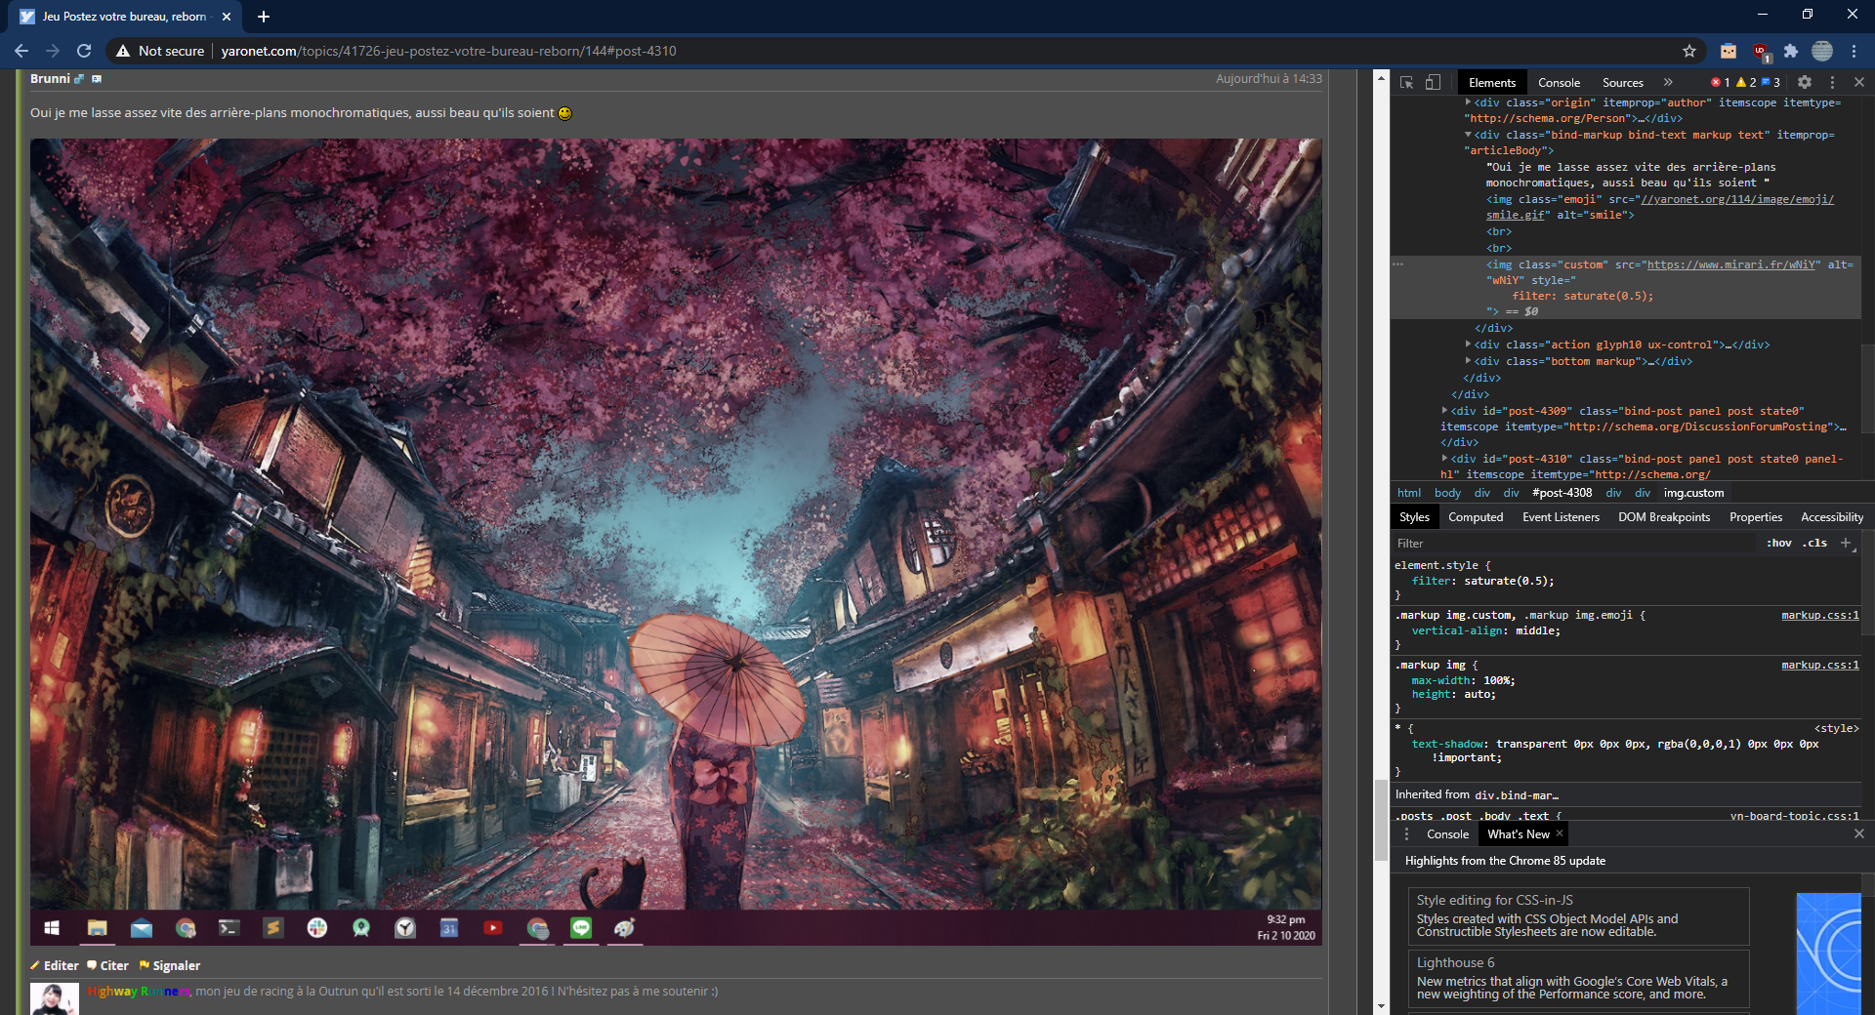Open the mirari.fr/wNiY image src link

(x=1731, y=264)
